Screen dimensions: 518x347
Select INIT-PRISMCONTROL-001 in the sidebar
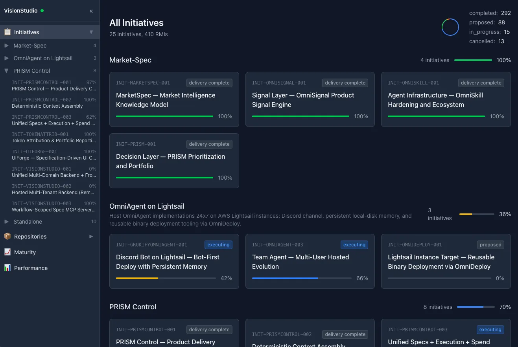pos(54,86)
